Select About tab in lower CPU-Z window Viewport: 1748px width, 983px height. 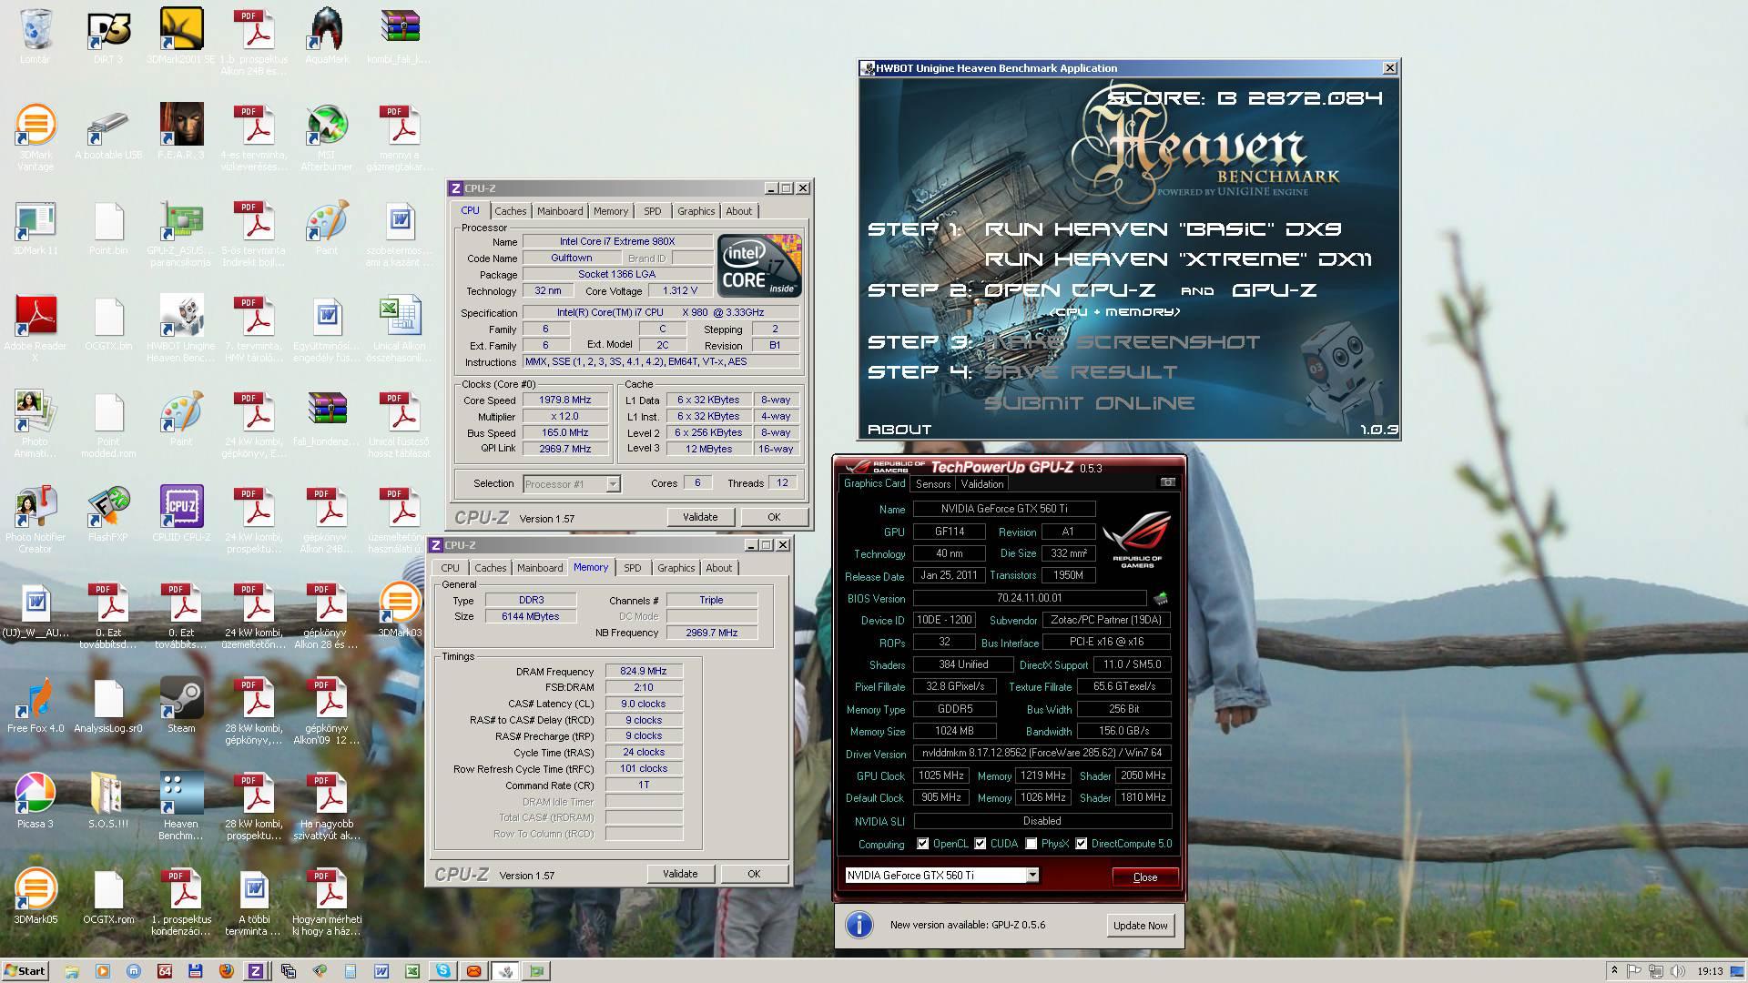pos(719,568)
